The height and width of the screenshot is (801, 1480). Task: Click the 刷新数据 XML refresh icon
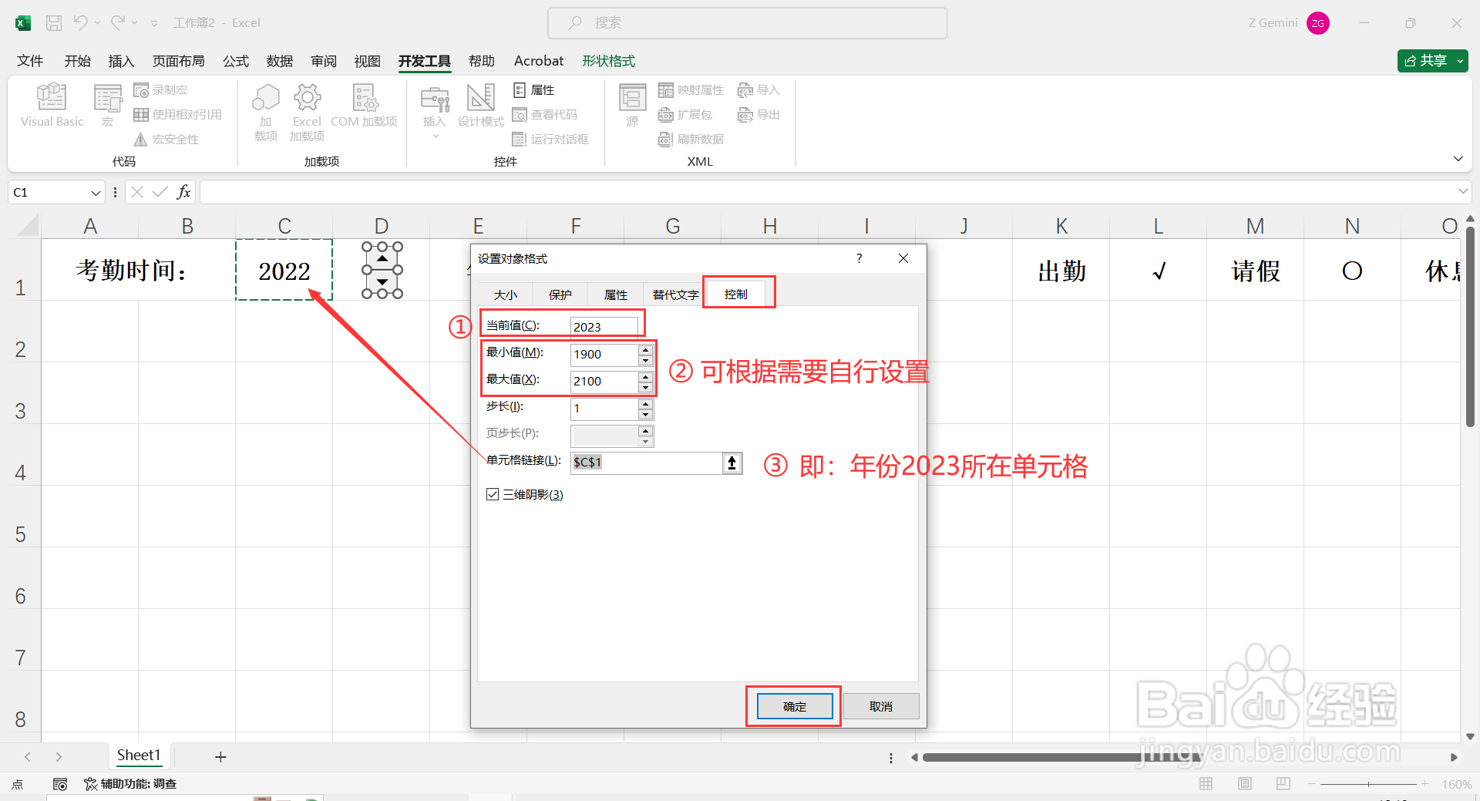pyautogui.click(x=667, y=140)
